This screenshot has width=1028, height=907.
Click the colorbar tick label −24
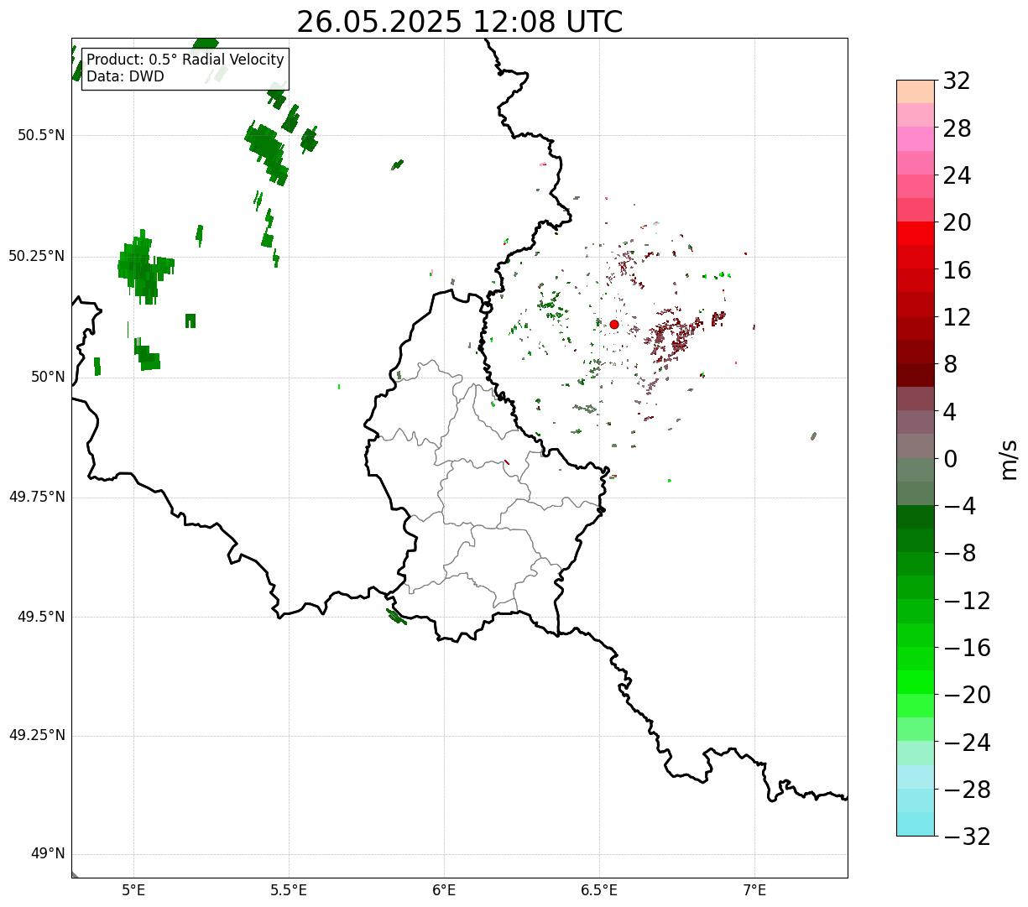967,743
